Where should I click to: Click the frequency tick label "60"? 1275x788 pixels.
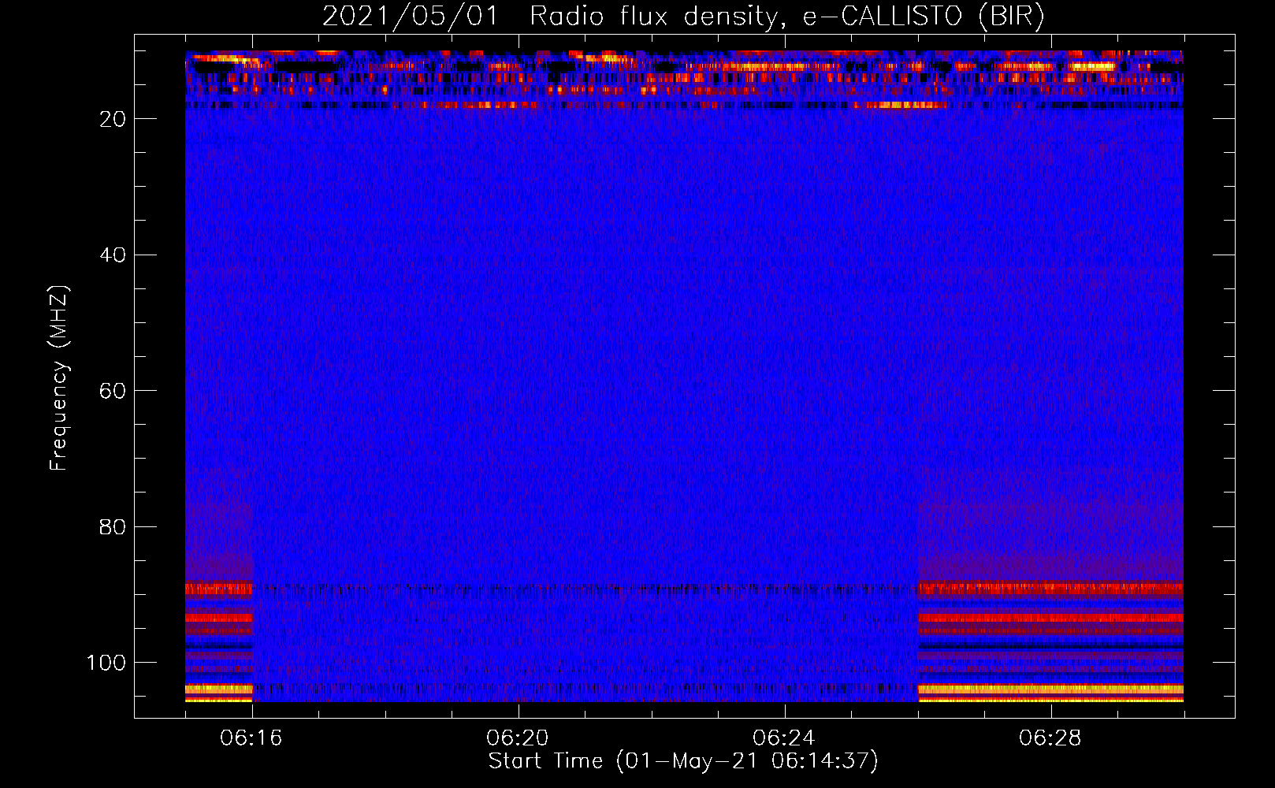pyautogui.click(x=113, y=391)
